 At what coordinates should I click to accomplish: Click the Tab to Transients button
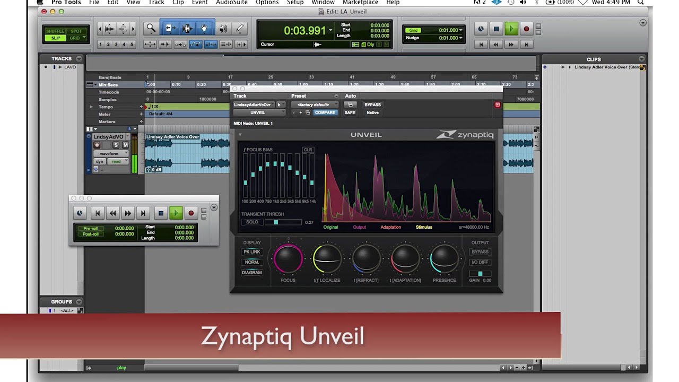point(166,44)
